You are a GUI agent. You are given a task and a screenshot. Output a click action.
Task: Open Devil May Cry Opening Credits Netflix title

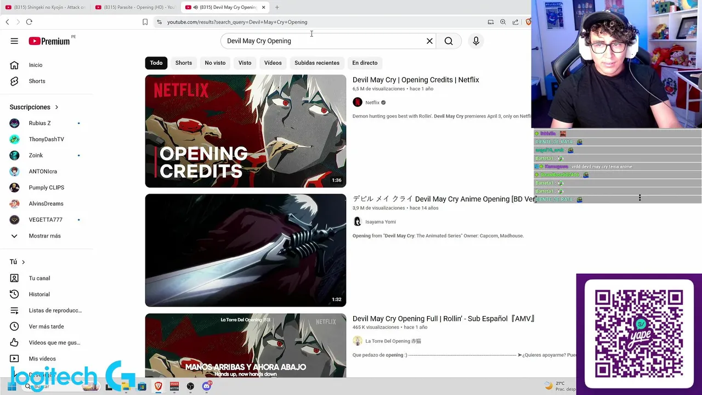tap(416, 80)
